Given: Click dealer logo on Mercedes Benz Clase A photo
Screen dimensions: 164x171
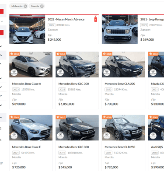Looking at the screenshot, I should click(x=14, y=73).
